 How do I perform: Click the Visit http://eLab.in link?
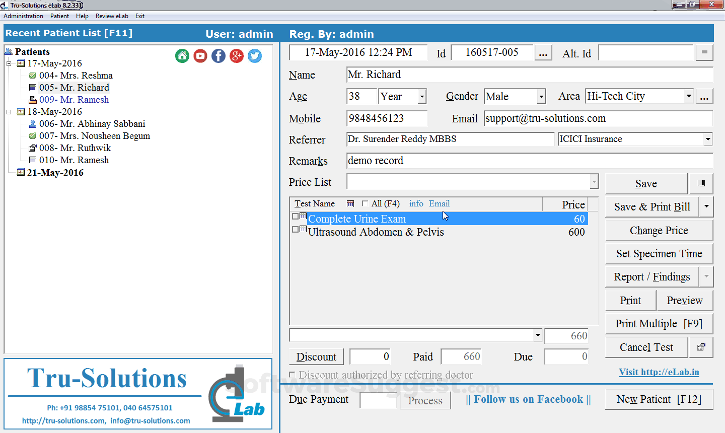pos(659,372)
